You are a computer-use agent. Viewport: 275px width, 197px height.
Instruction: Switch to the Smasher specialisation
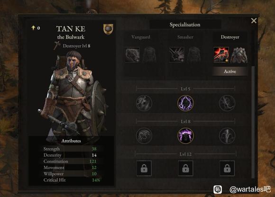185,37
